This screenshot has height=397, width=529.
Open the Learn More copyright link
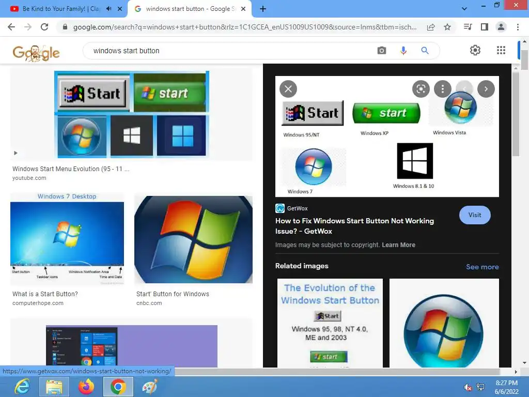pos(398,245)
